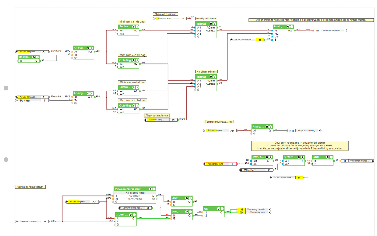
Task: Expand plus button on Huidig minimum MinMax block
Action: (198, 37)
